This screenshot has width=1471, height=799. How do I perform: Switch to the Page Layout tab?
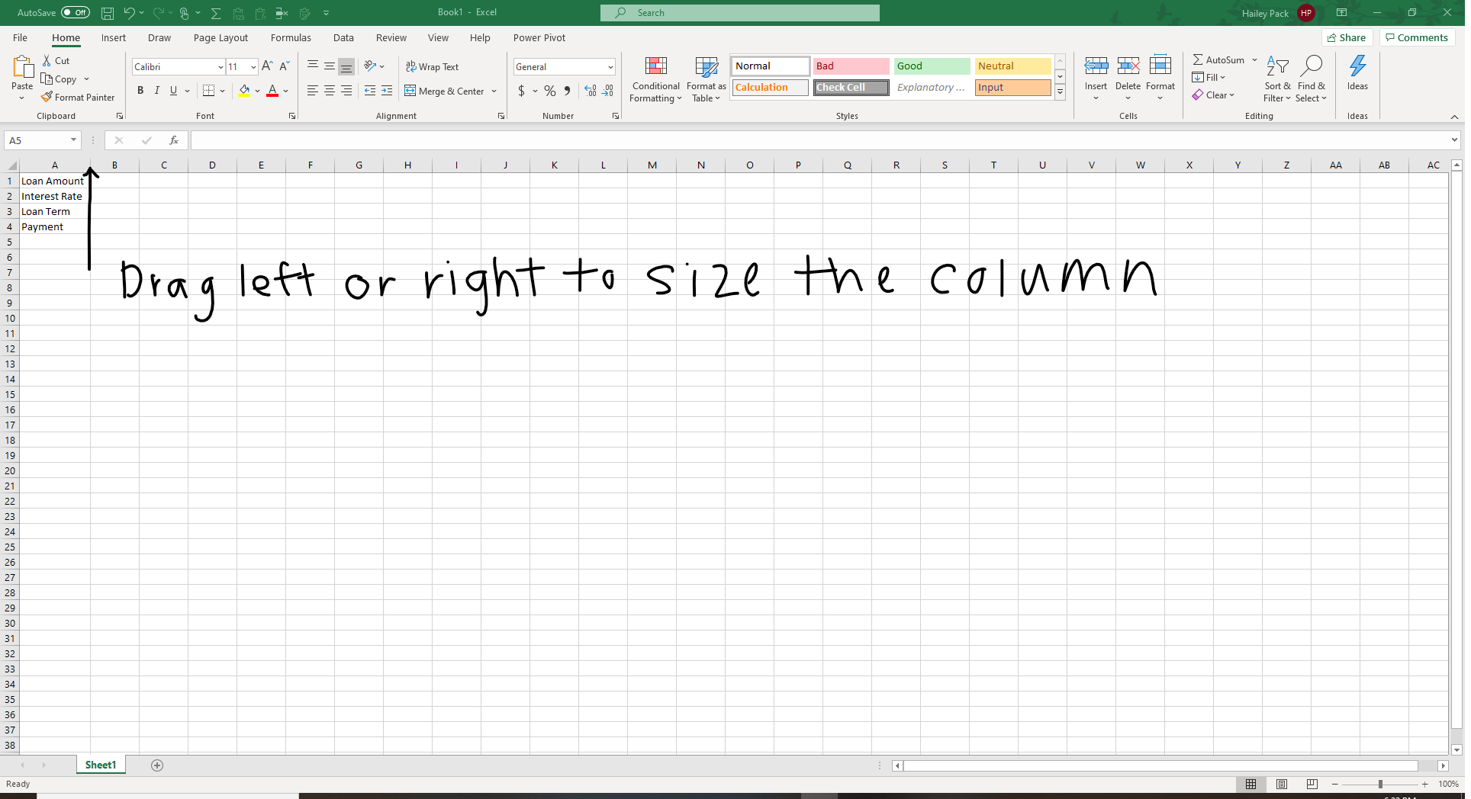pyautogui.click(x=220, y=37)
